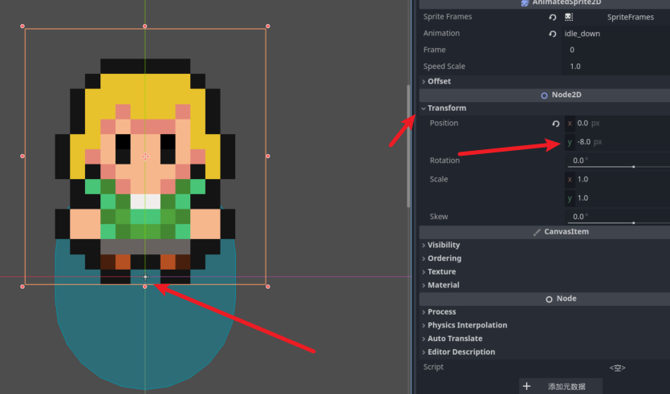The width and height of the screenshot is (670, 394).
Task: Click the Rotation slider track
Action: pyautogui.click(x=618, y=167)
